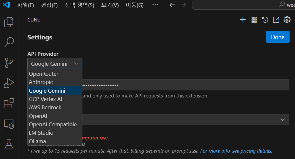
Task: Click the Done button
Action: click(278, 37)
